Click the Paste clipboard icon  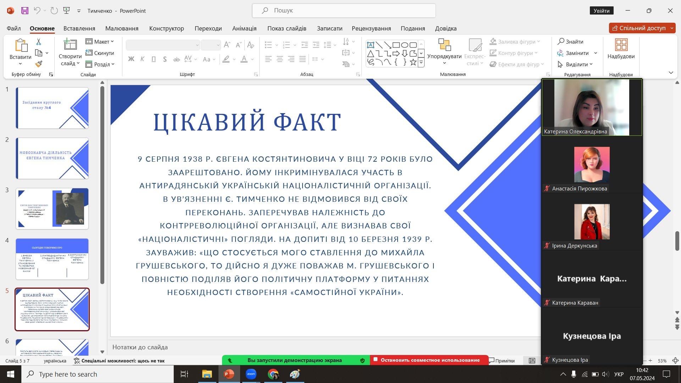tap(21, 45)
